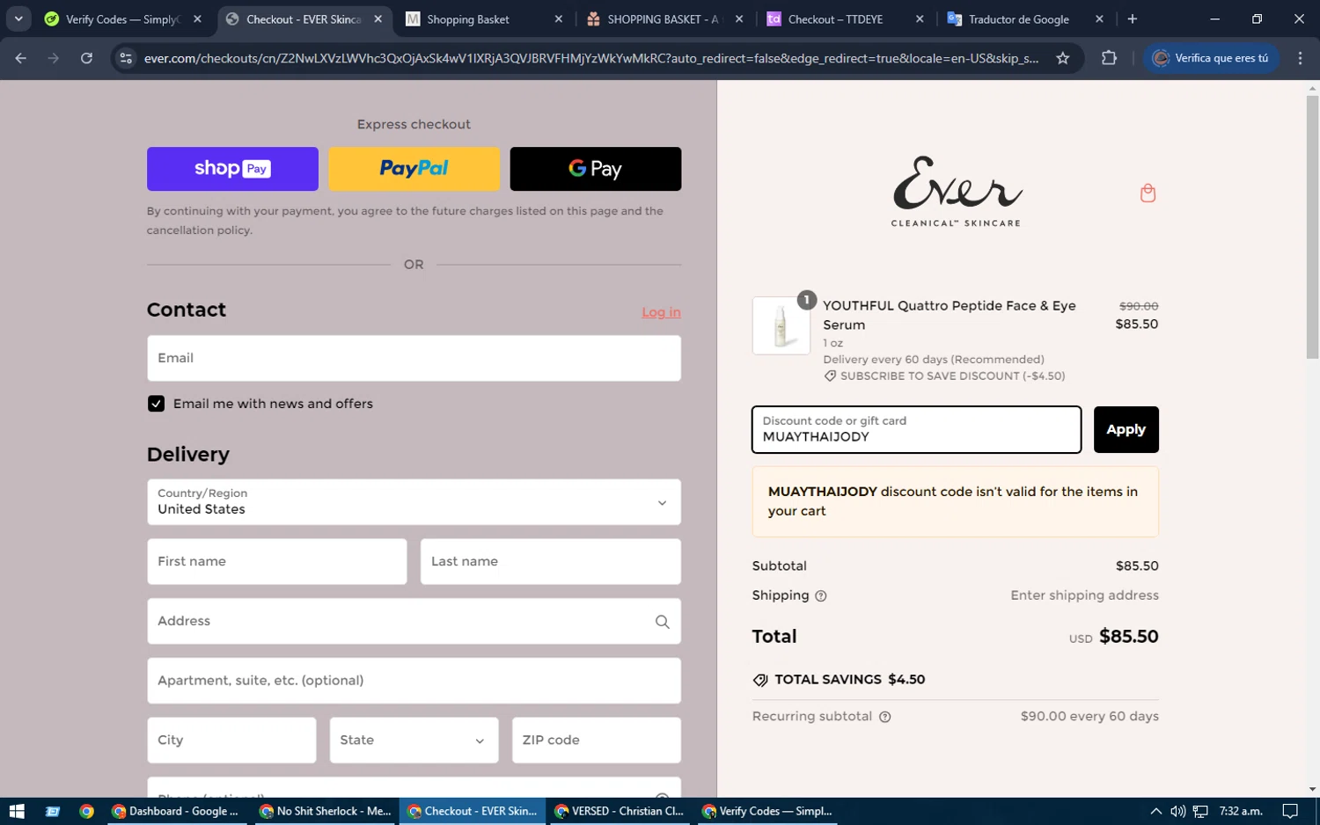Click the serum product thumbnail

click(781, 325)
